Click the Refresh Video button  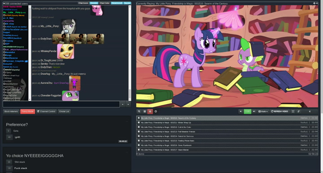(x=279, y=112)
